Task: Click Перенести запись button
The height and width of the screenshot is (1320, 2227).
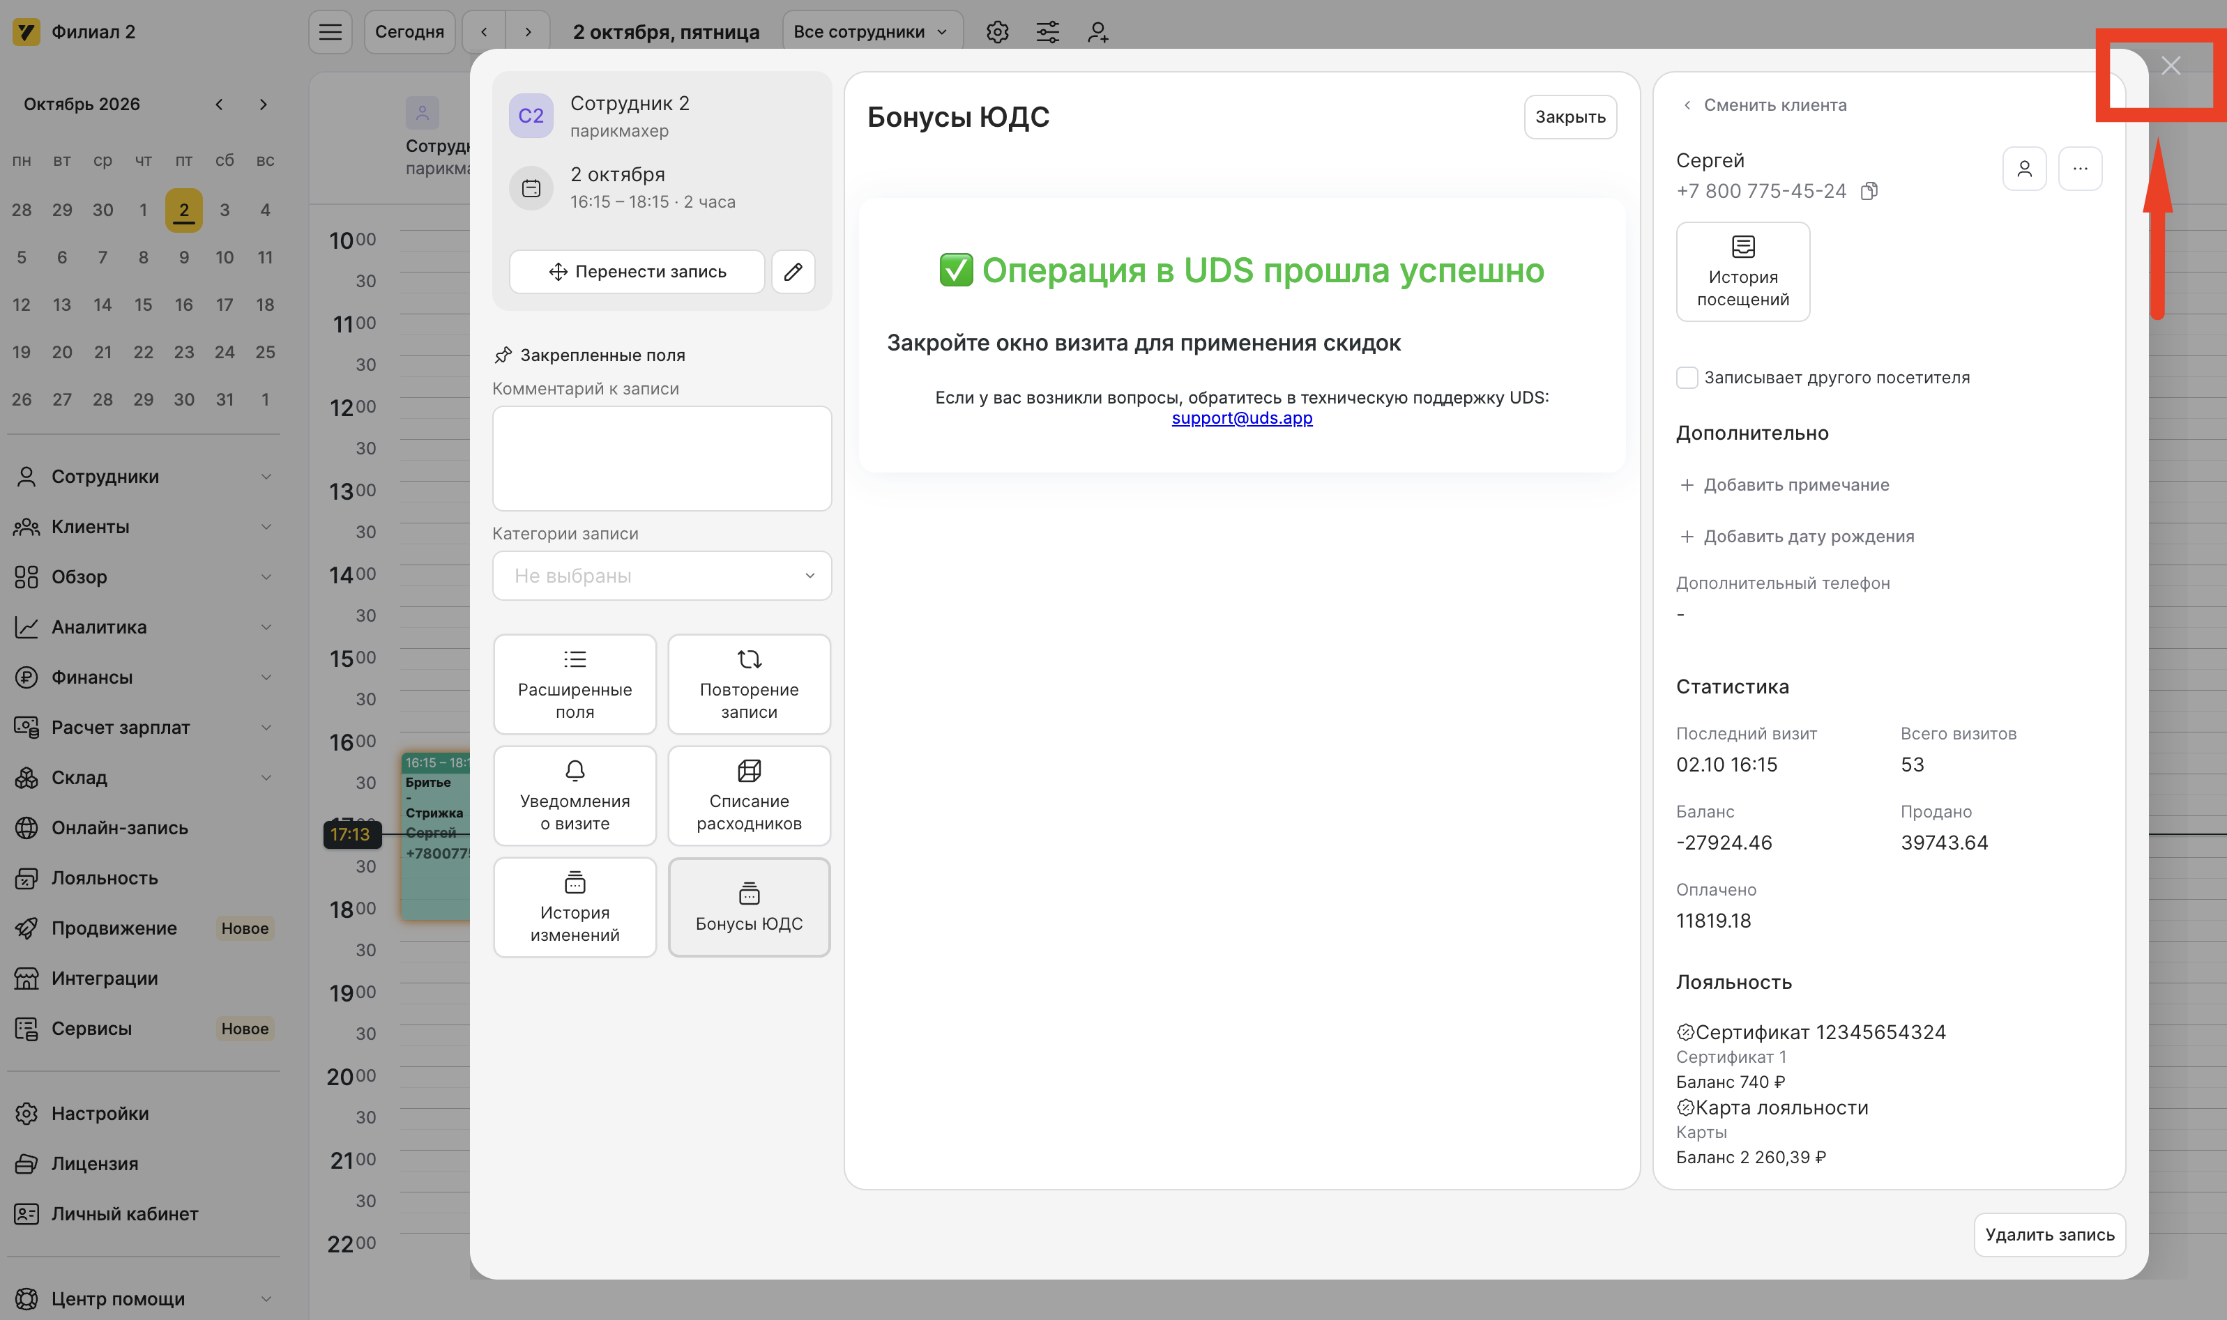Action: 637,271
